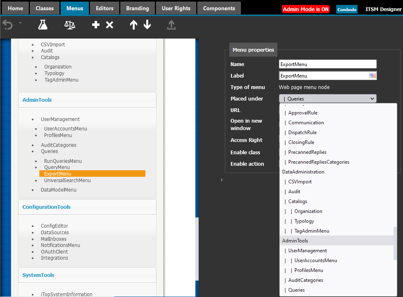The height and width of the screenshot is (297, 403).
Task: Click the undo arrow icon
Action: [x=7, y=25]
